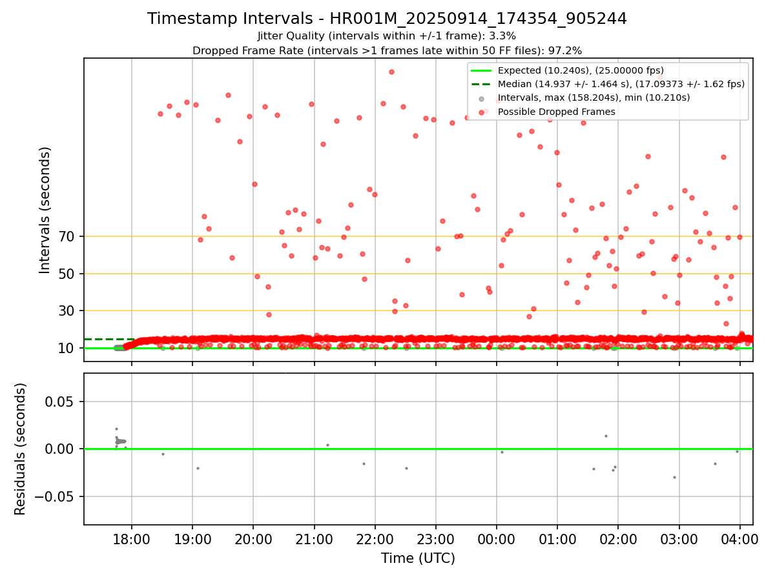Click the 21:00 x-axis tick label
Viewport: 775px width, 581px height.
click(x=314, y=539)
